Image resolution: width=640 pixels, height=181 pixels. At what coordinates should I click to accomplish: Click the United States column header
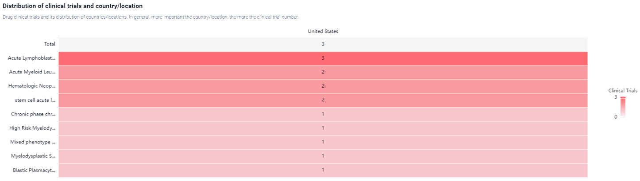323,31
